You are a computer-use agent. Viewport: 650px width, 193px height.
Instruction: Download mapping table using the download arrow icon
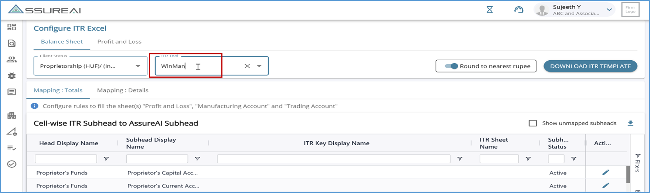pyautogui.click(x=630, y=123)
